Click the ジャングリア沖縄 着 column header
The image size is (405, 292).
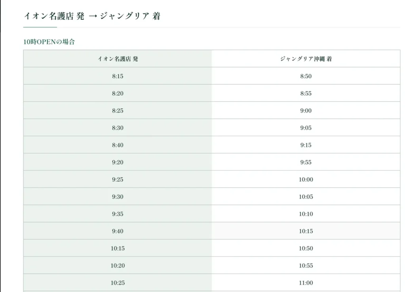click(306, 59)
